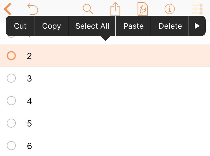This screenshot has height=156, width=210.
Task: Show the info inspector icon
Action: point(170,9)
